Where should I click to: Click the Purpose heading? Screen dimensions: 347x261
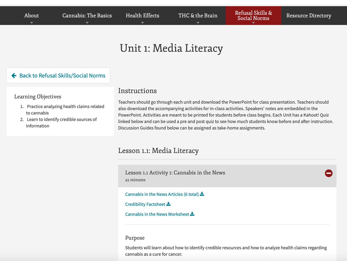(135, 238)
